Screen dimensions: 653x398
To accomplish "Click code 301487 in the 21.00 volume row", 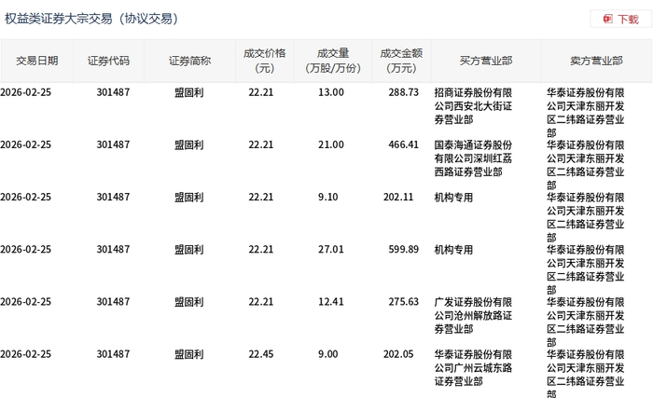I will pyautogui.click(x=113, y=144).
